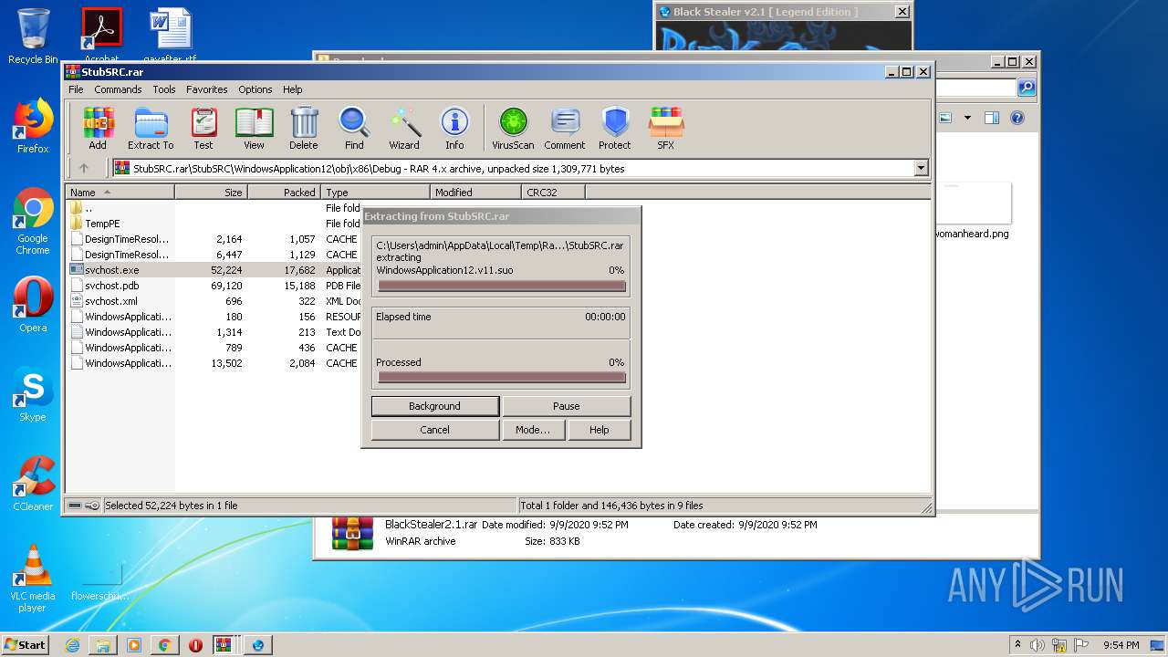The width and height of the screenshot is (1168, 657).
Task: Open the VLC media player shortcut
Action: point(33,579)
